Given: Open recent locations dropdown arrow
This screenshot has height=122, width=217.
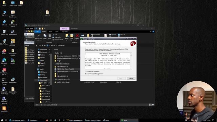Looking at the screenshot, I should 42,46.
